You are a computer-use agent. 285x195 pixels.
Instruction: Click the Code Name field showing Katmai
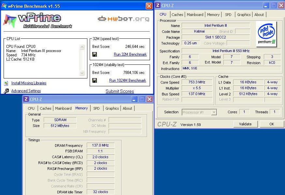[x=199, y=31]
